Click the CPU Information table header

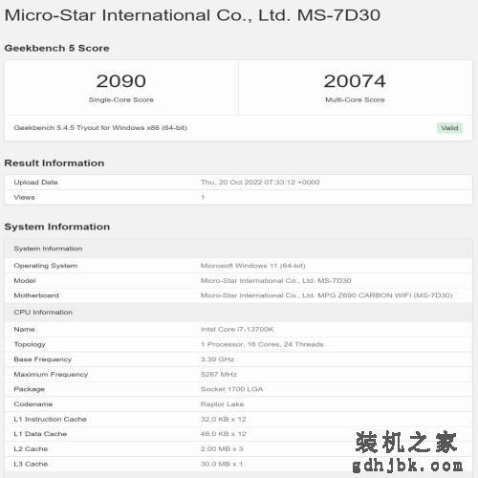pos(238,313)
